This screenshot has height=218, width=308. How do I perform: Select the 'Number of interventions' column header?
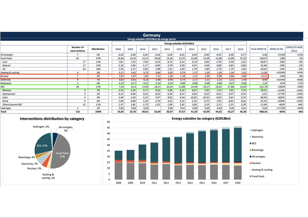tap(78, 49)
